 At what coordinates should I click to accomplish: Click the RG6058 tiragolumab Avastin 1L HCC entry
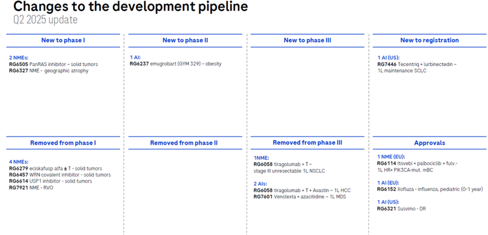coord(302,190)
